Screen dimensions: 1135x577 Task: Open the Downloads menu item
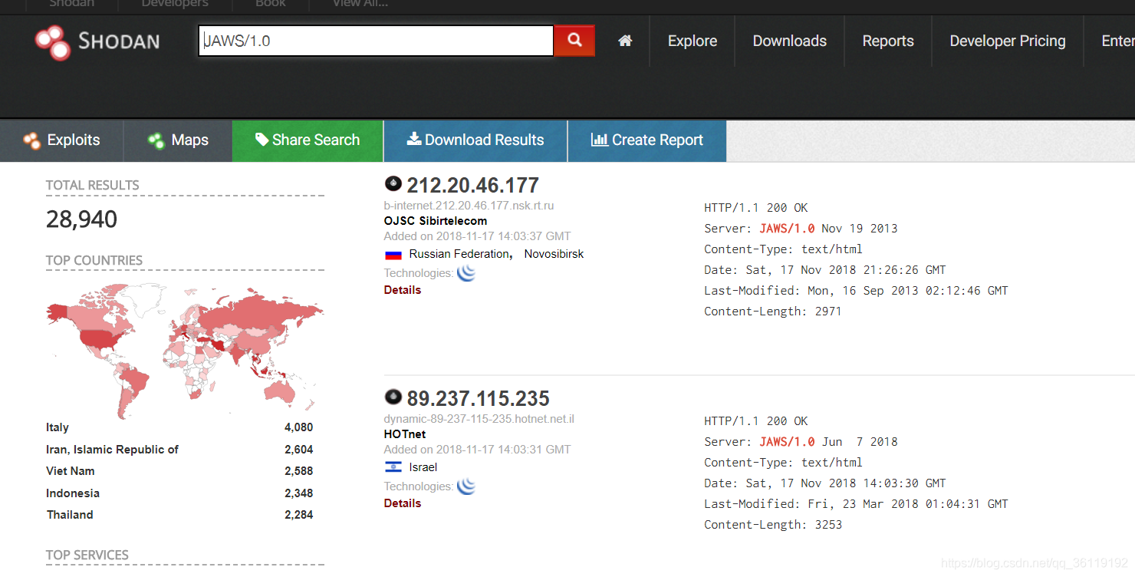coord(790,41)
